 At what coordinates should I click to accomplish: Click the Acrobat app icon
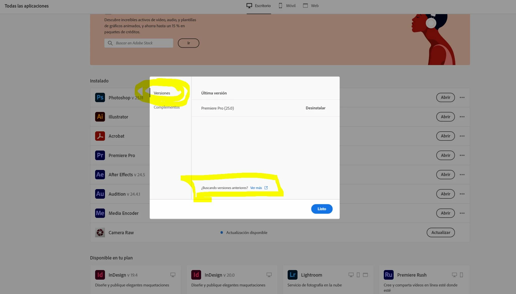point(100,136)
